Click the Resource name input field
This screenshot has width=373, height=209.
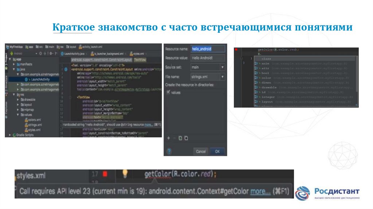coord(208,49)
